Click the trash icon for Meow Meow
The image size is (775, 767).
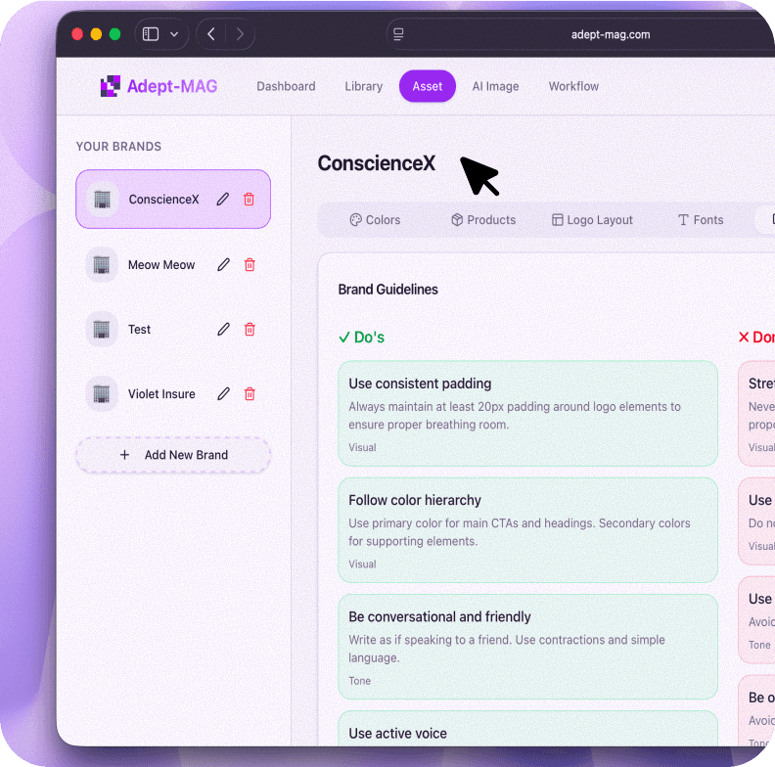(x=250, y=265)
